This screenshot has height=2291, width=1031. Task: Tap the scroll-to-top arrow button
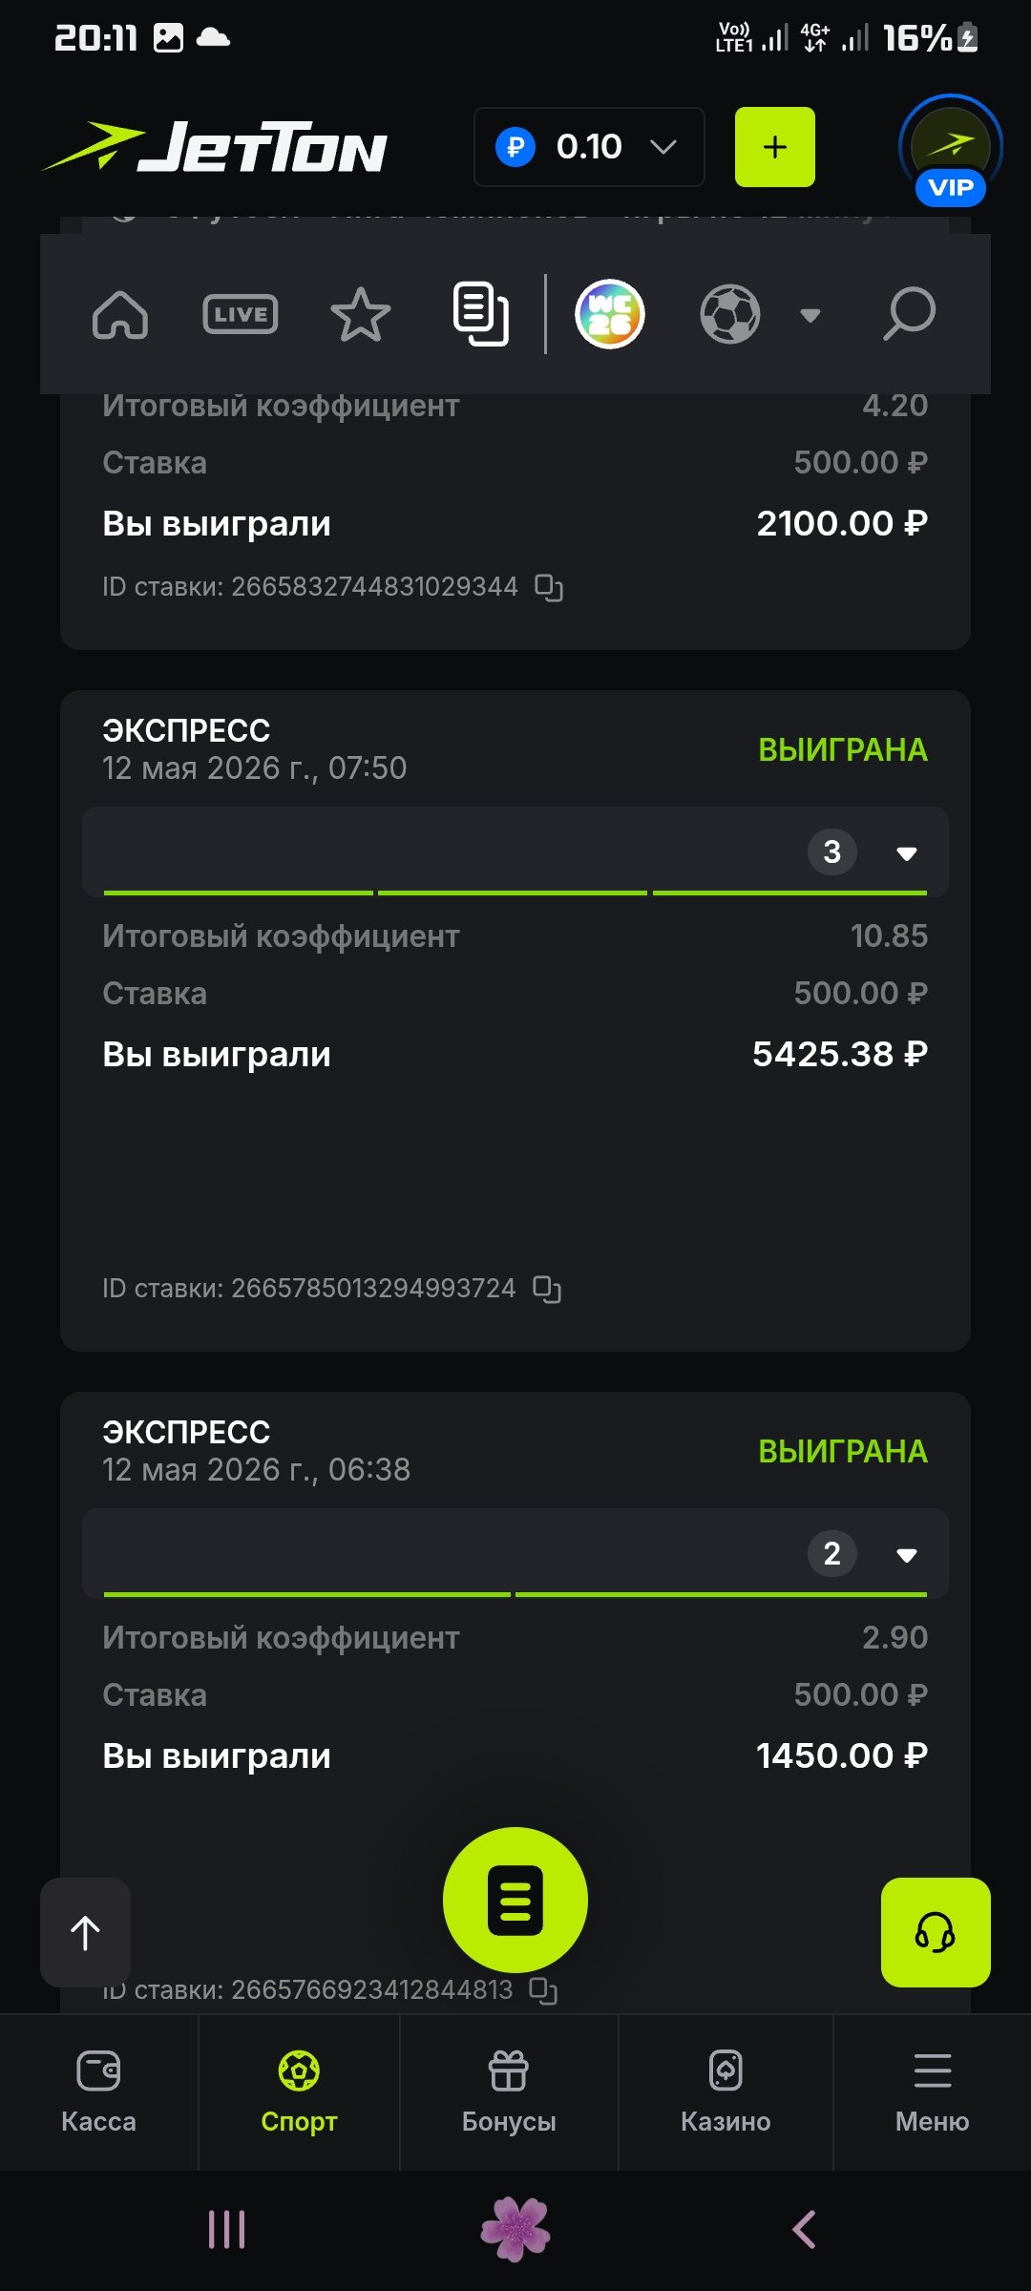86,1932
